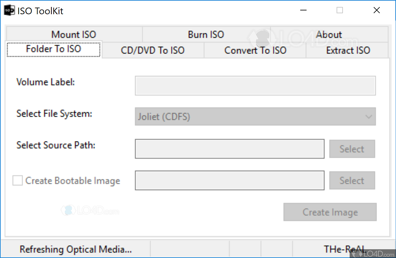Focus the Select Source Path text box
Screen dimensions: 396x258
[229, 149]
